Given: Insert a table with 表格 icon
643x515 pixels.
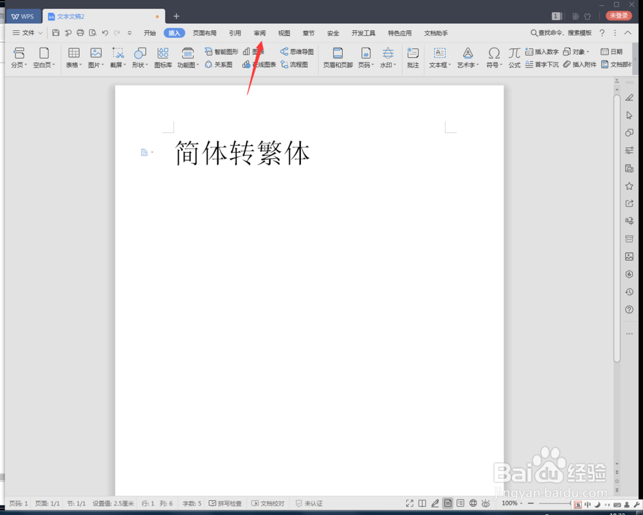Looking at the screenshot, I should pos(74,57).
